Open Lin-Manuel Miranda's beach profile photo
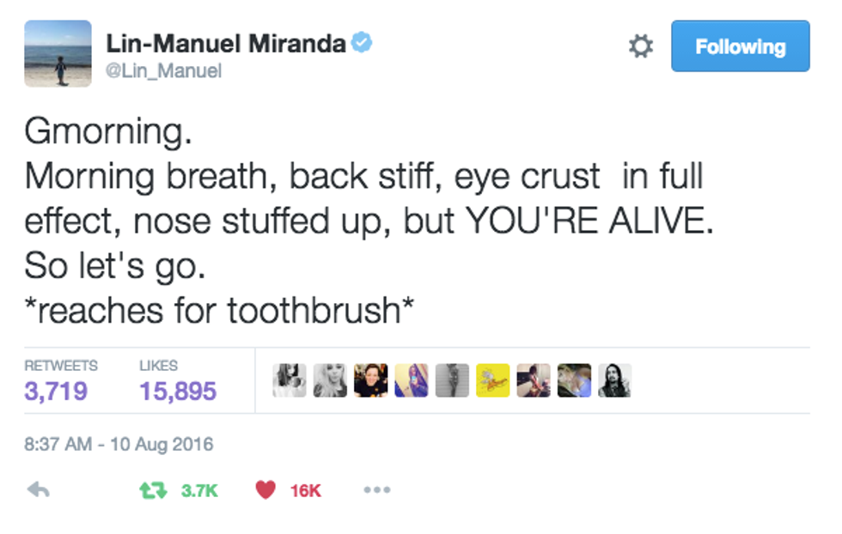This screenshot has height=534, width=842. tap(58, 54)
